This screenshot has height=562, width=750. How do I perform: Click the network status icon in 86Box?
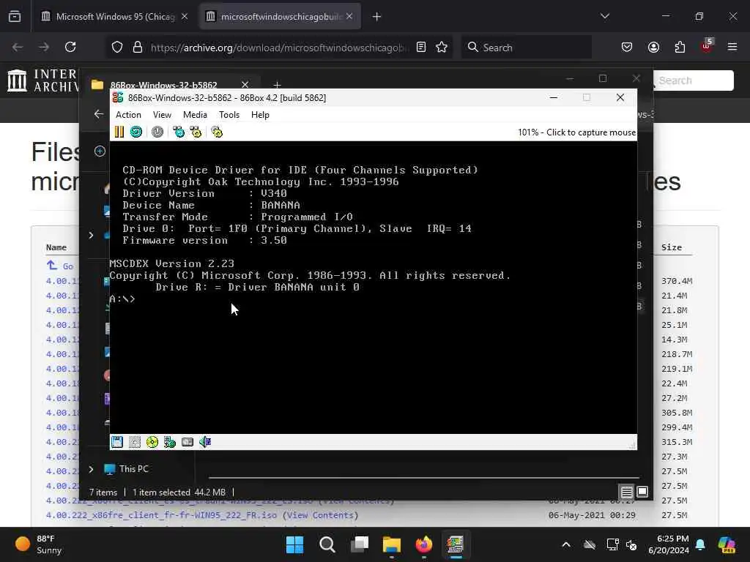[170, 442]
